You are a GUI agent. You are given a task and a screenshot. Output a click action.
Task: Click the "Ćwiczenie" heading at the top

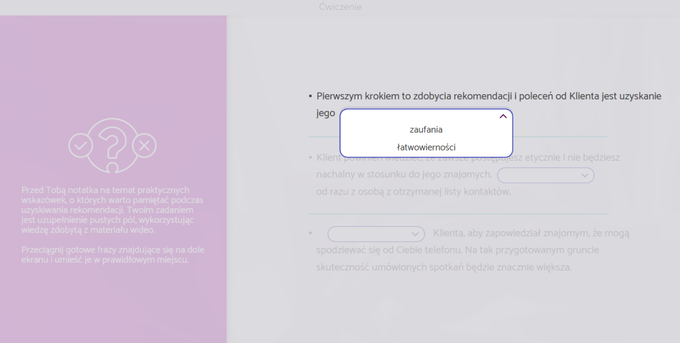pyautogui.click(x=340, y=7)
